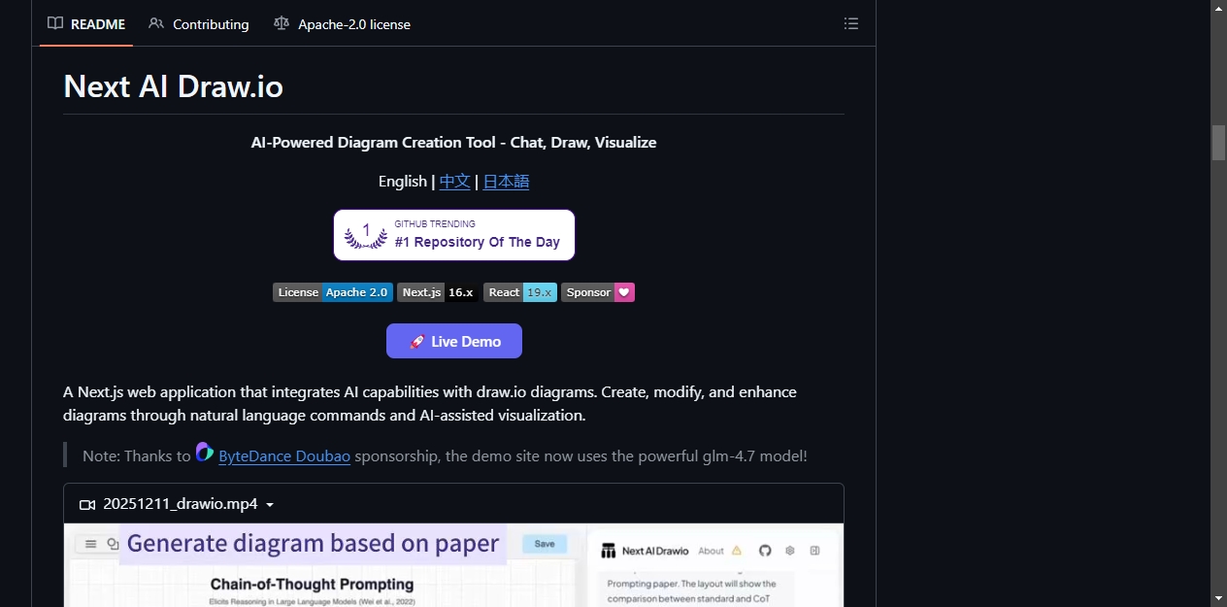Click the scales icon on license tab

point(282,23)
